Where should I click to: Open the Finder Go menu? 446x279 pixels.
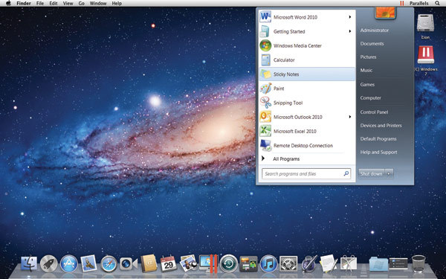click(x=82, y=4)
